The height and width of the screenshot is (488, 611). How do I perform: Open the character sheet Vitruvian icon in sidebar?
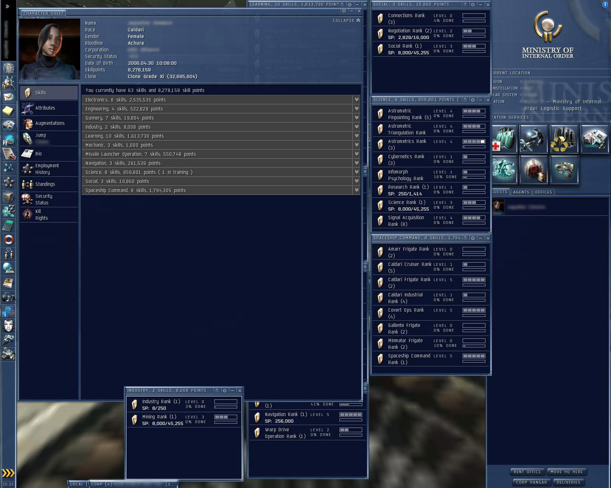click(x=9, y=68)
